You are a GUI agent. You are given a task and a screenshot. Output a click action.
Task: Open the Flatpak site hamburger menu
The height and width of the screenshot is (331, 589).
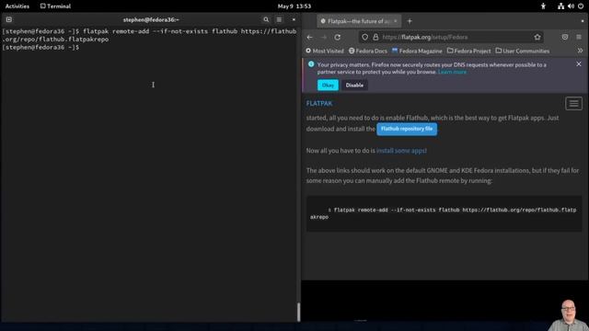click(x=573, y=104)
